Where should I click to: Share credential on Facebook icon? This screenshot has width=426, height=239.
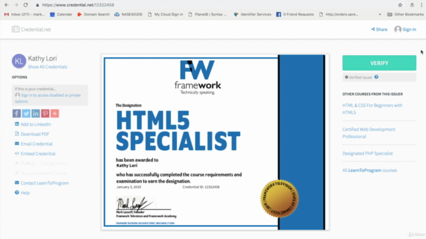point(17,114)
